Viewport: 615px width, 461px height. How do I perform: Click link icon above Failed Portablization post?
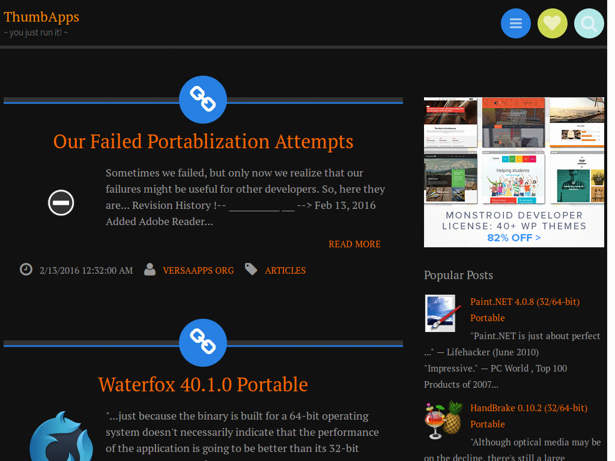pos(203,100)
